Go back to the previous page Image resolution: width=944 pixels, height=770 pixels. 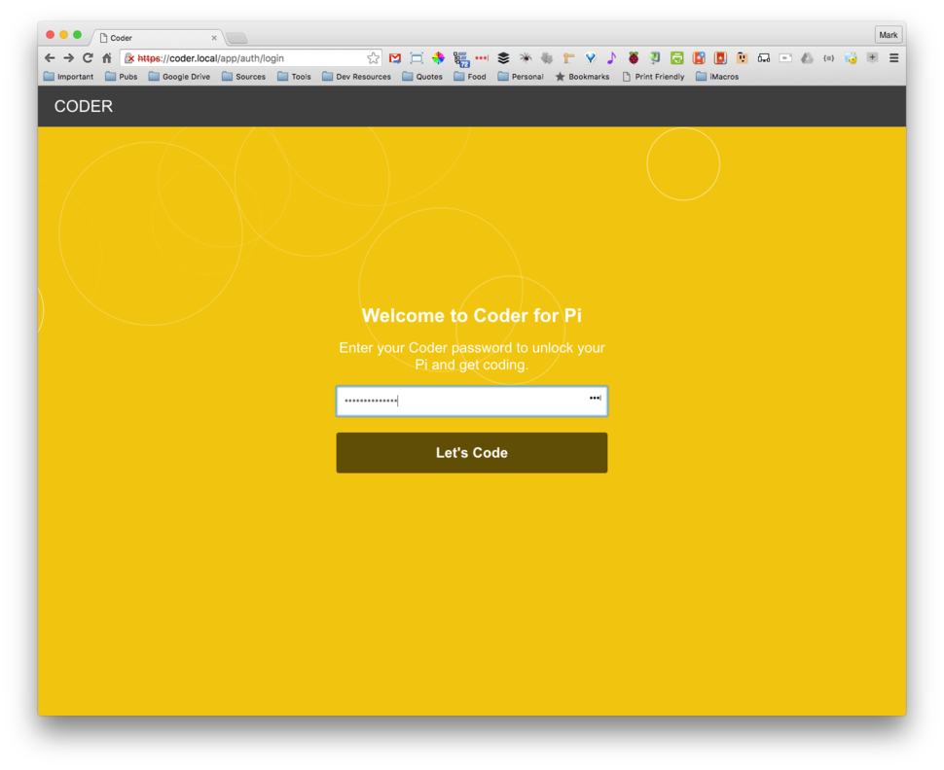point(50,58)
